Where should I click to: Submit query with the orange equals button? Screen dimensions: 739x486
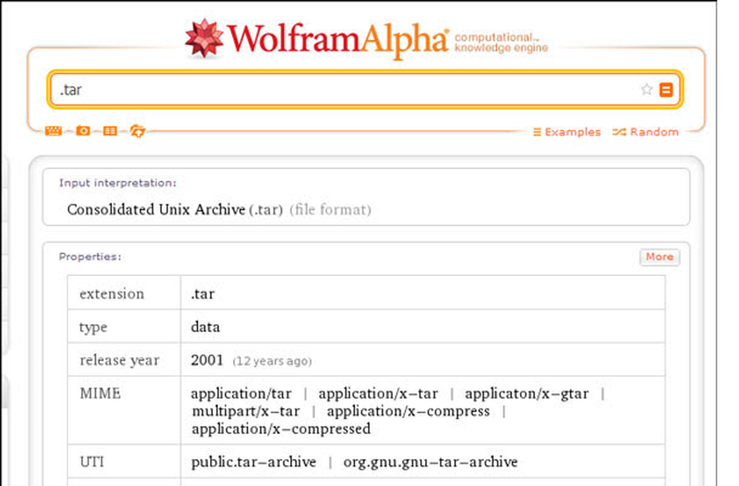click(x=666, y=90)
